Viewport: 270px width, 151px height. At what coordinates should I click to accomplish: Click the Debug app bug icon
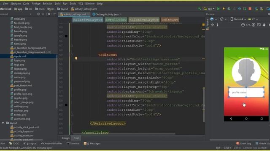pos(229,8)
